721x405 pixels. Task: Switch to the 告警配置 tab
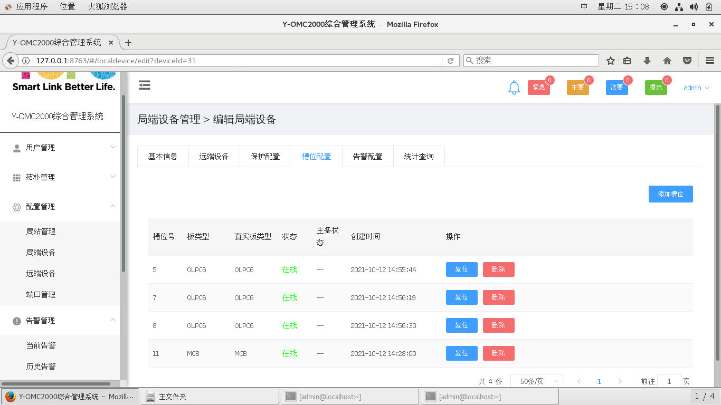click(x=367, y=157)
